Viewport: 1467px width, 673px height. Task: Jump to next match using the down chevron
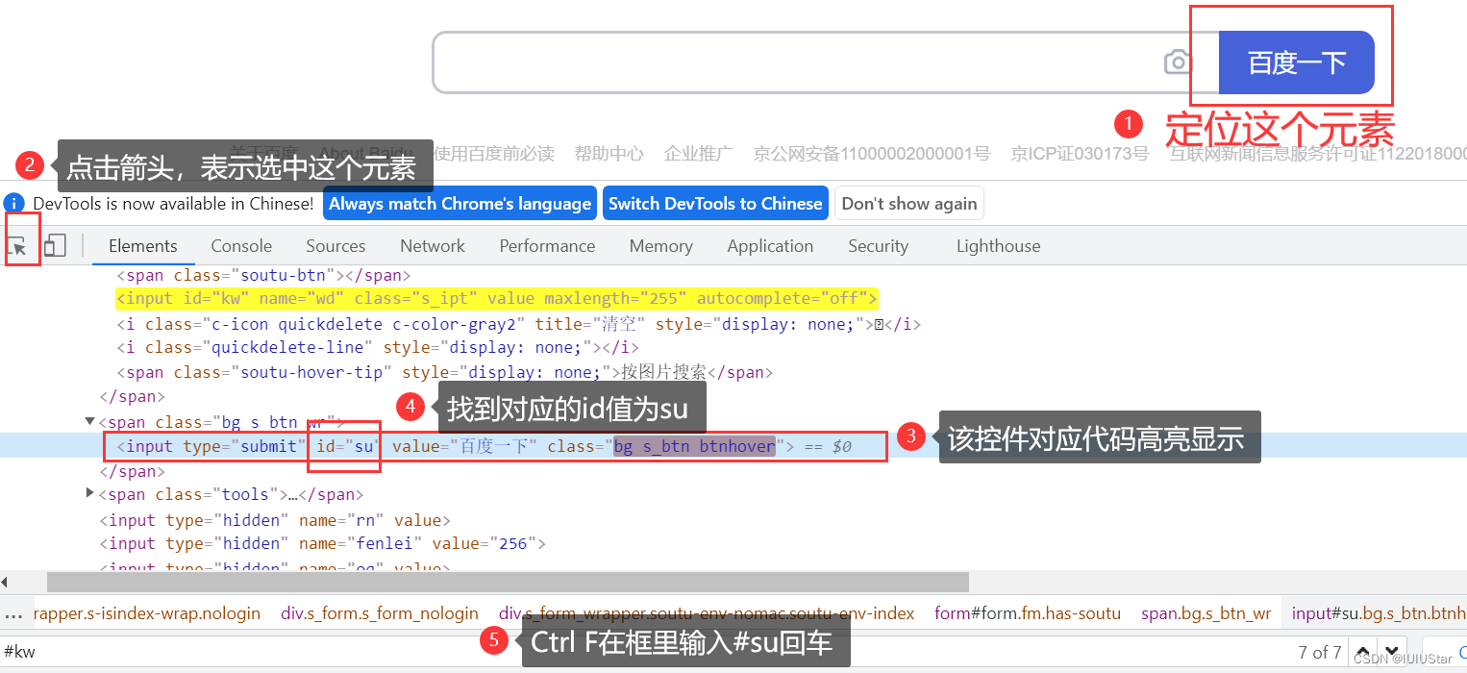click(x=1393, y=652)
